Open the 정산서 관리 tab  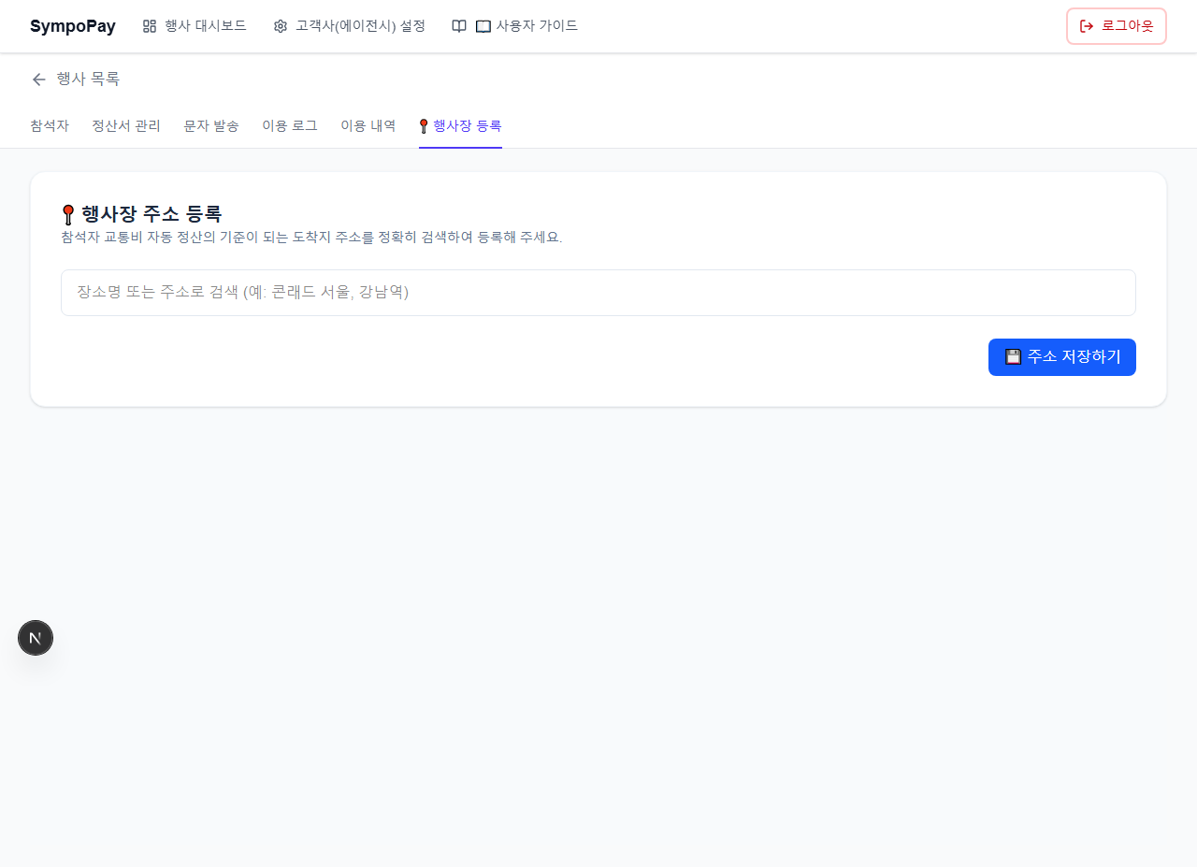pos(126,125)
